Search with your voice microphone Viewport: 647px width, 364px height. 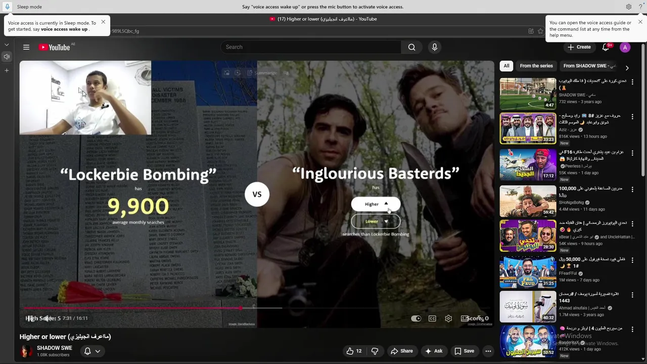pyautogui.click(x=435, y=47)
